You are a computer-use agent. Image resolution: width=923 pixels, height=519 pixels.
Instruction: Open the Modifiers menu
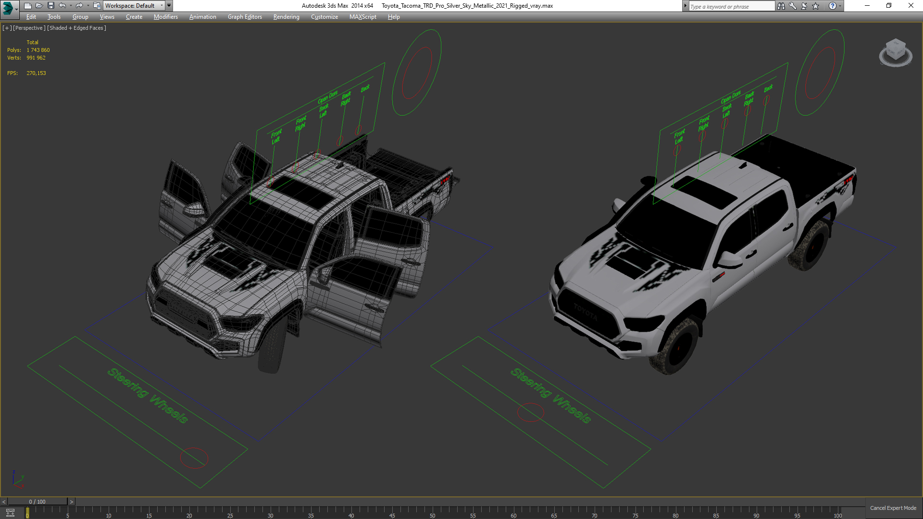point(165,17)
